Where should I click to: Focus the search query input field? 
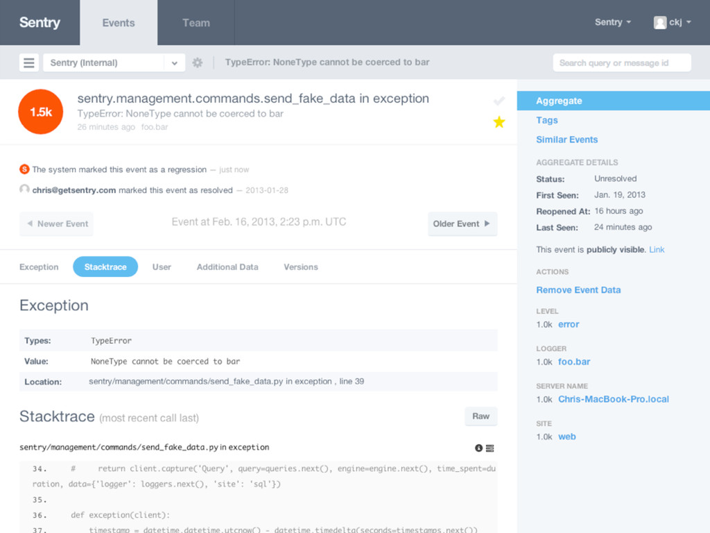point(622,62)
